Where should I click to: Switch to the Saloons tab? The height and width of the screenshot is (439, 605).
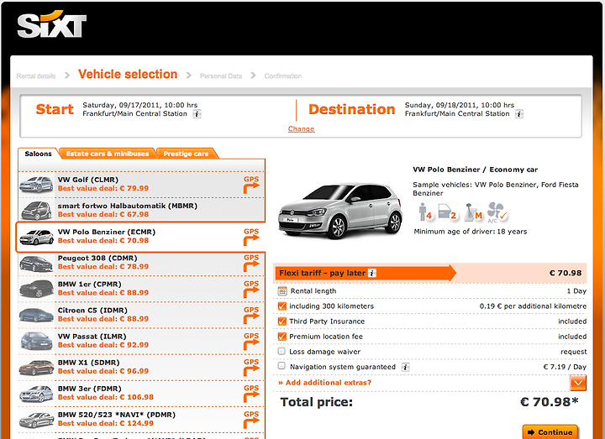[x=38, y=154]
